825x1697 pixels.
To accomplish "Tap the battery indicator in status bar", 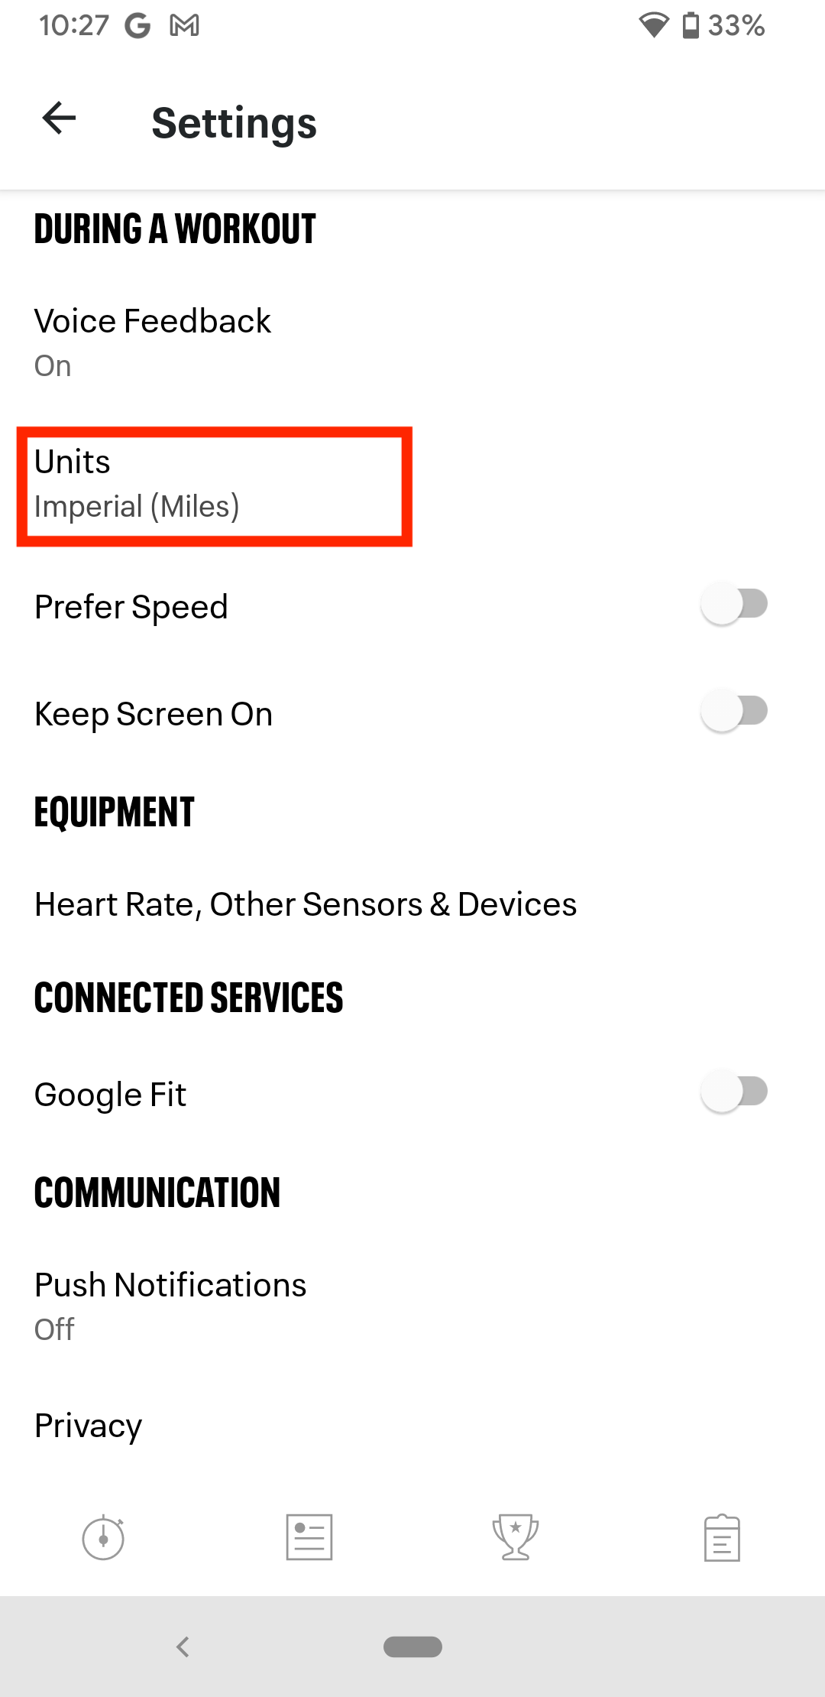I will coord(691,26).
